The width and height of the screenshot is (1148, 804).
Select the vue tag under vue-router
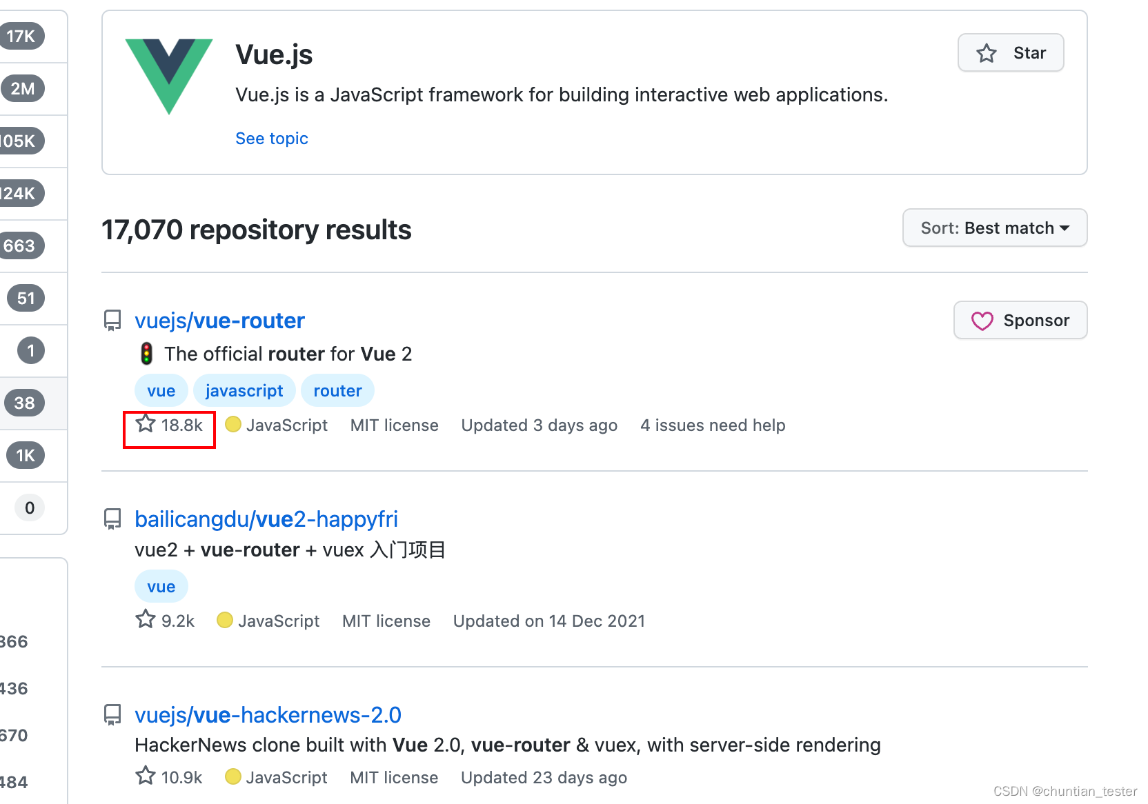(x=161, y=390)
